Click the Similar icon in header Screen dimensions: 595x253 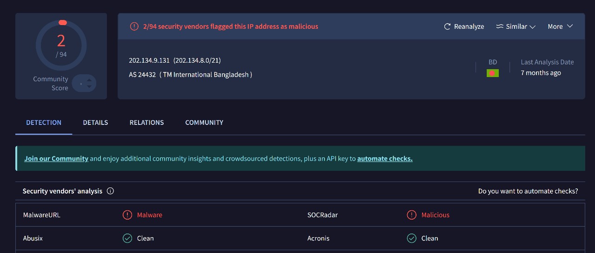[500, 26]
